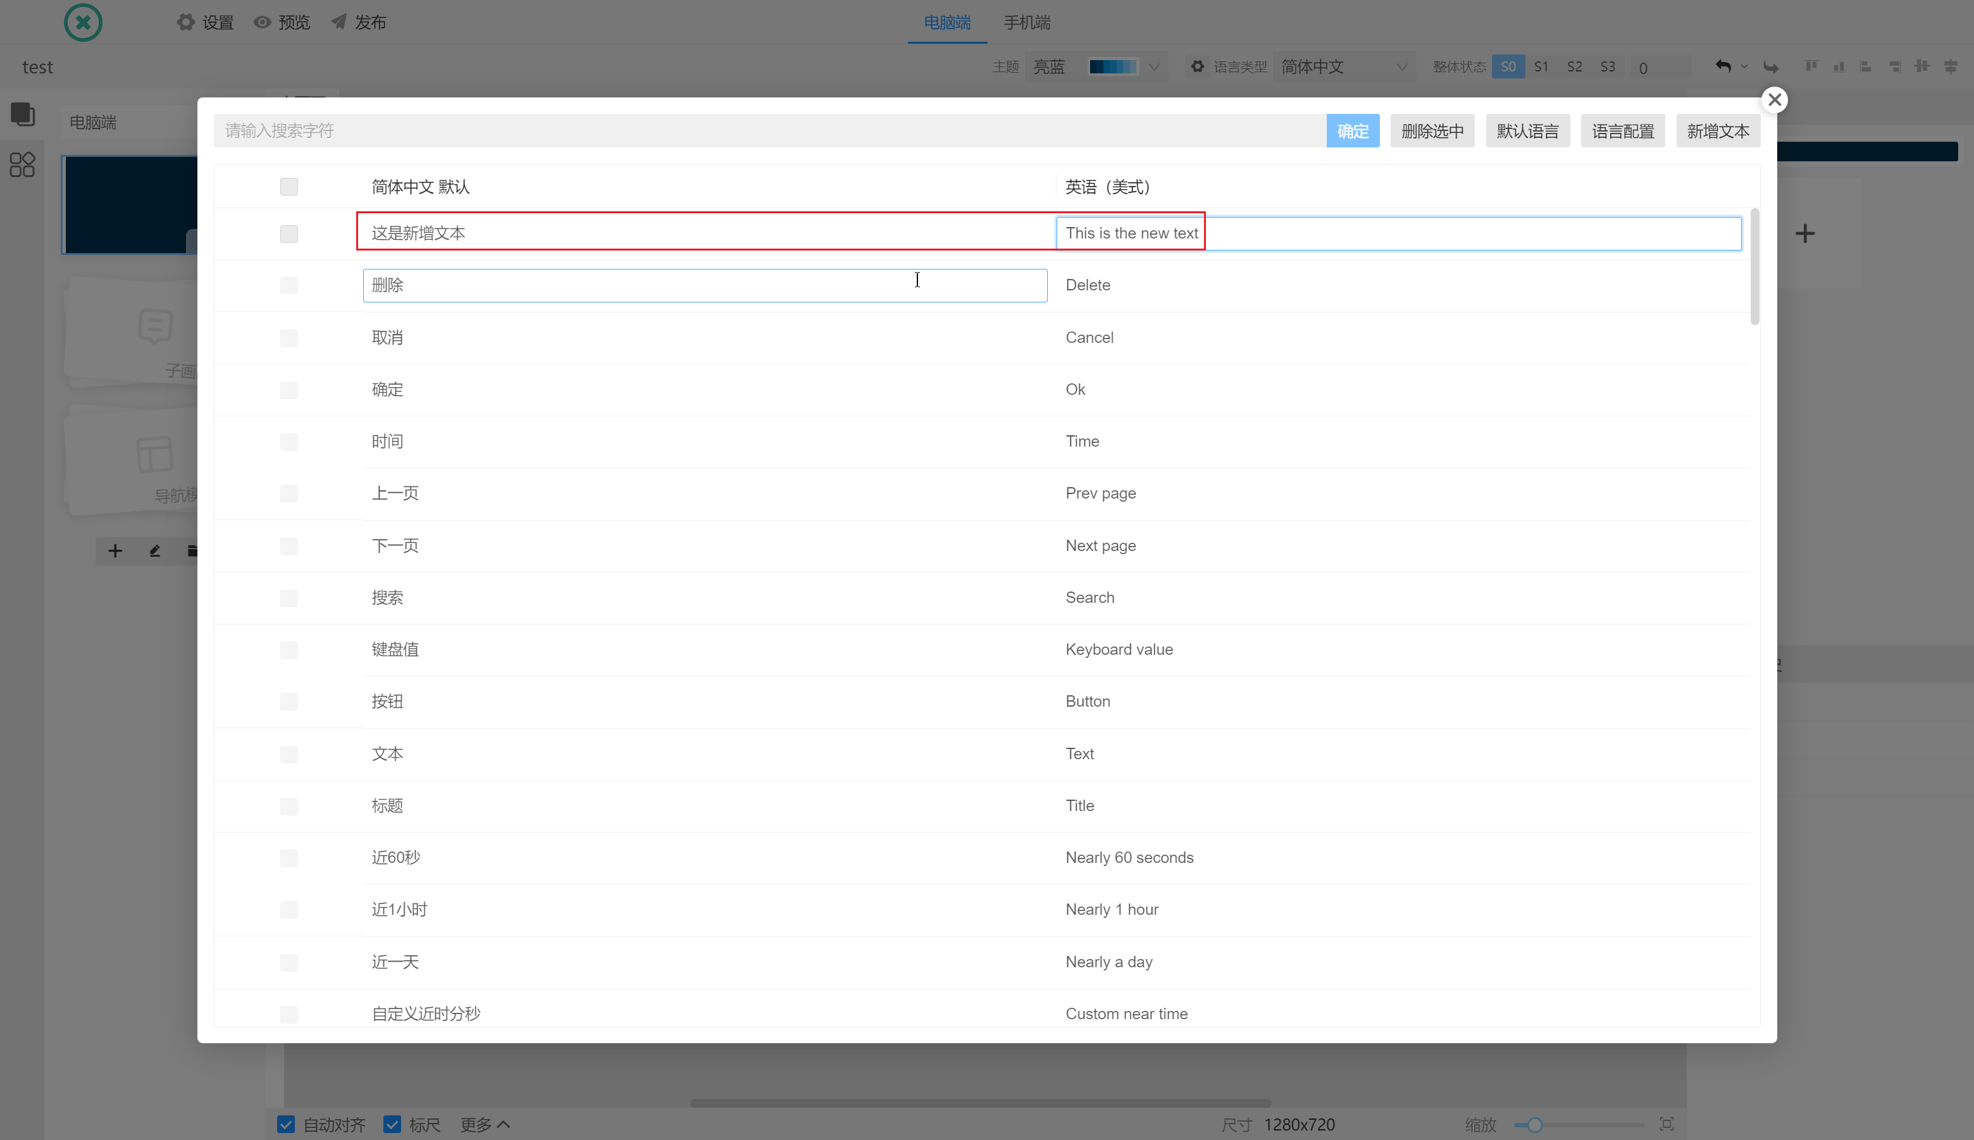Screen dimensions: 1974x1140
Task: Open the 语言类型 简体中文 dropdown
Action: (1344, 66)
